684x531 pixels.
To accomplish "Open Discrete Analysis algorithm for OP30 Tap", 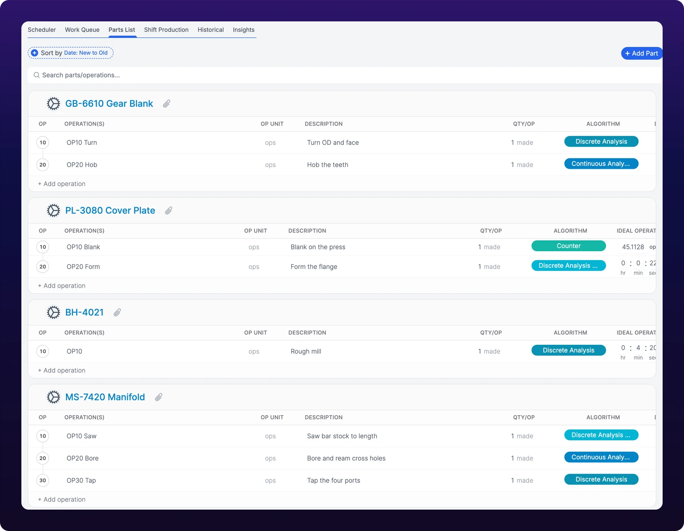I will [x=601, y=480].
